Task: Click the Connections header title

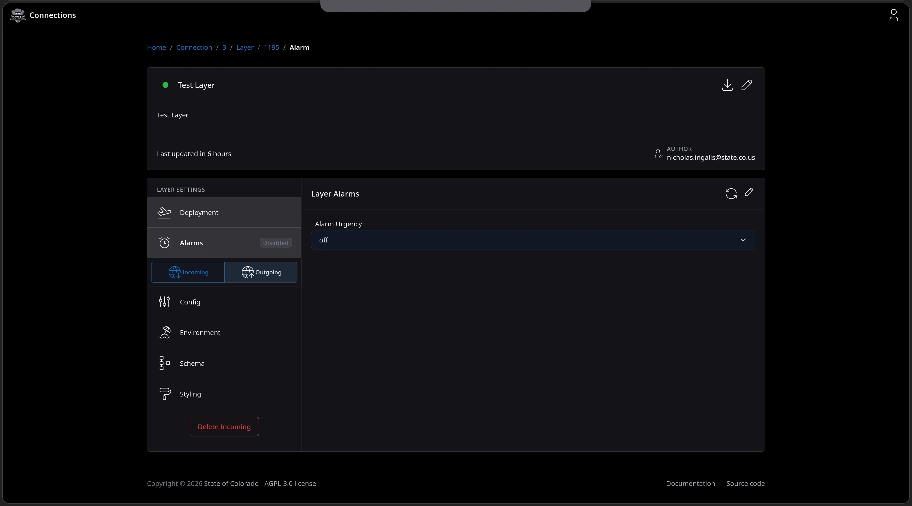Action: pos(53,15)
